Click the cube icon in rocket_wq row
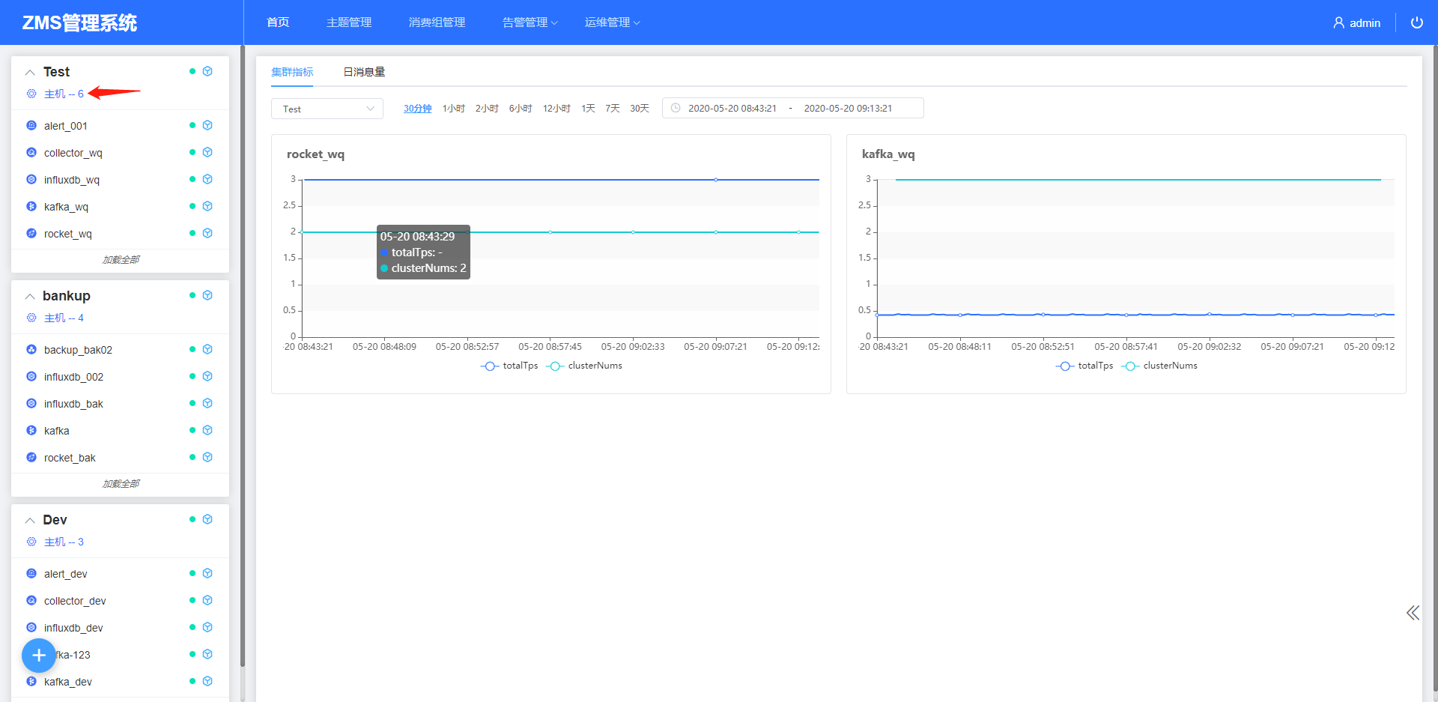The height and width of the screenshot is (702, 1438). click(208, 233)
